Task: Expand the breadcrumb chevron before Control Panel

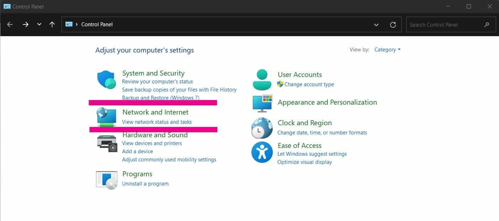Action: pyautogui.click(x=77, y=24)
